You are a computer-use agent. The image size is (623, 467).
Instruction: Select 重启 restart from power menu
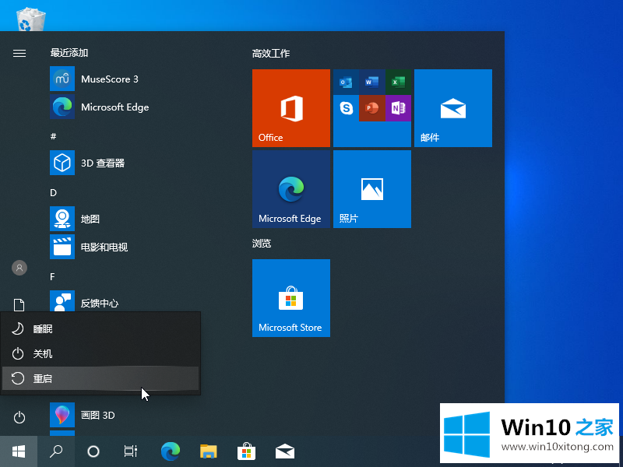tap(100, 378)
